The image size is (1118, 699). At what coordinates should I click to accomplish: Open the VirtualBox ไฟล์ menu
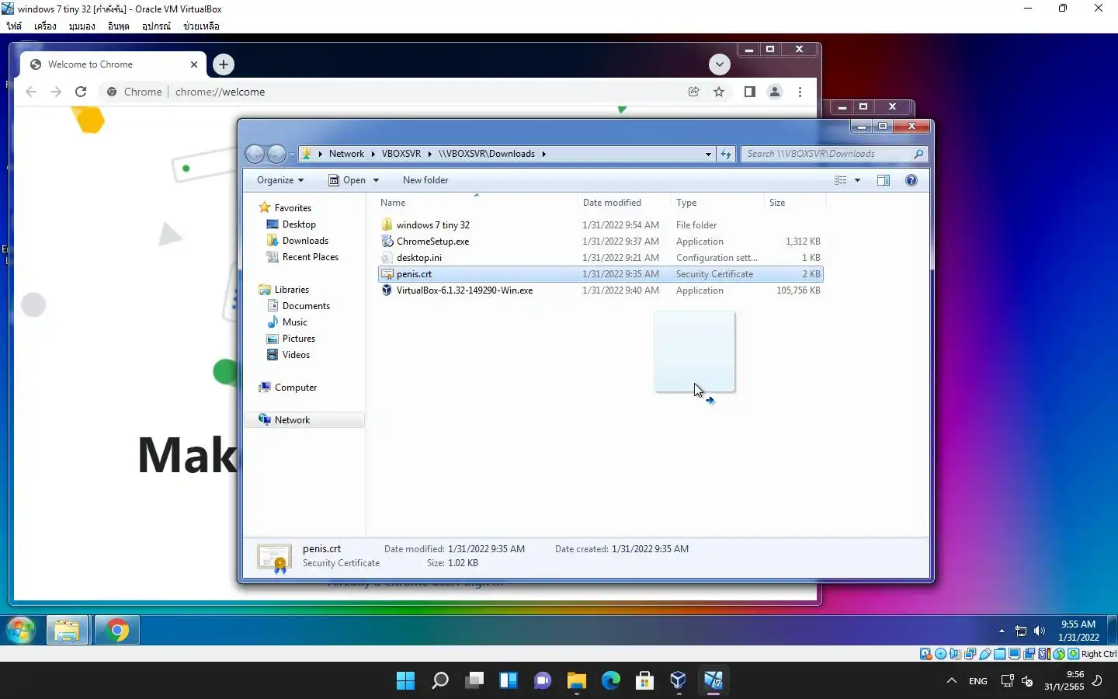(14, 26)
